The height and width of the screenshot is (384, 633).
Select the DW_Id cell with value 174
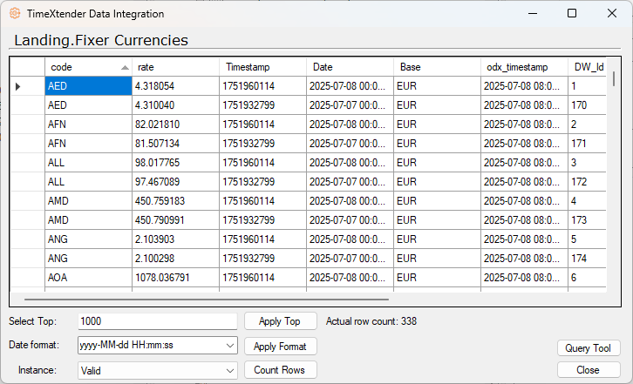coord(588,259)
